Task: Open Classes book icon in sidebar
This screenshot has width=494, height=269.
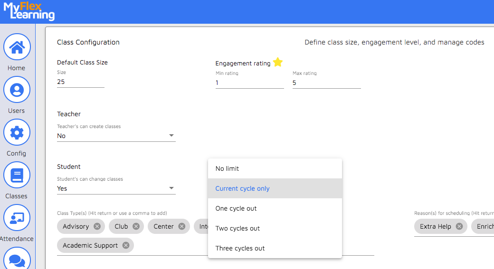Action: (x=17, y=175)
